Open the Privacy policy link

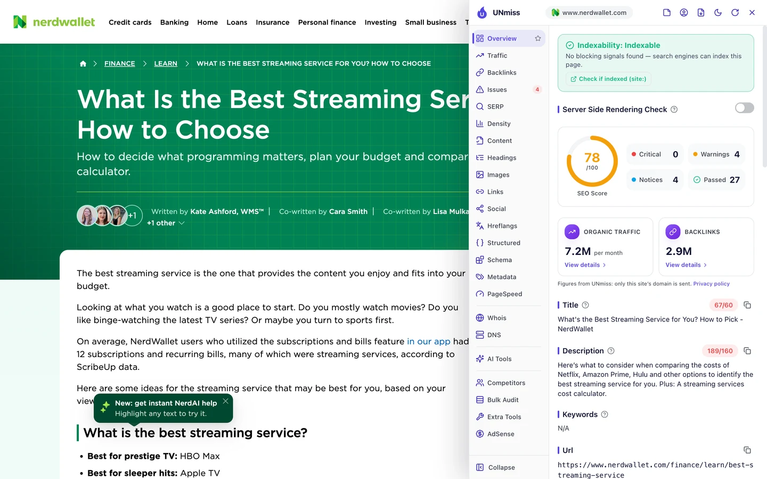(711, 284)
